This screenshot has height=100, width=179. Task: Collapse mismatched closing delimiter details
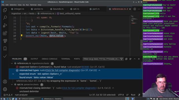(x=113, y=88)
